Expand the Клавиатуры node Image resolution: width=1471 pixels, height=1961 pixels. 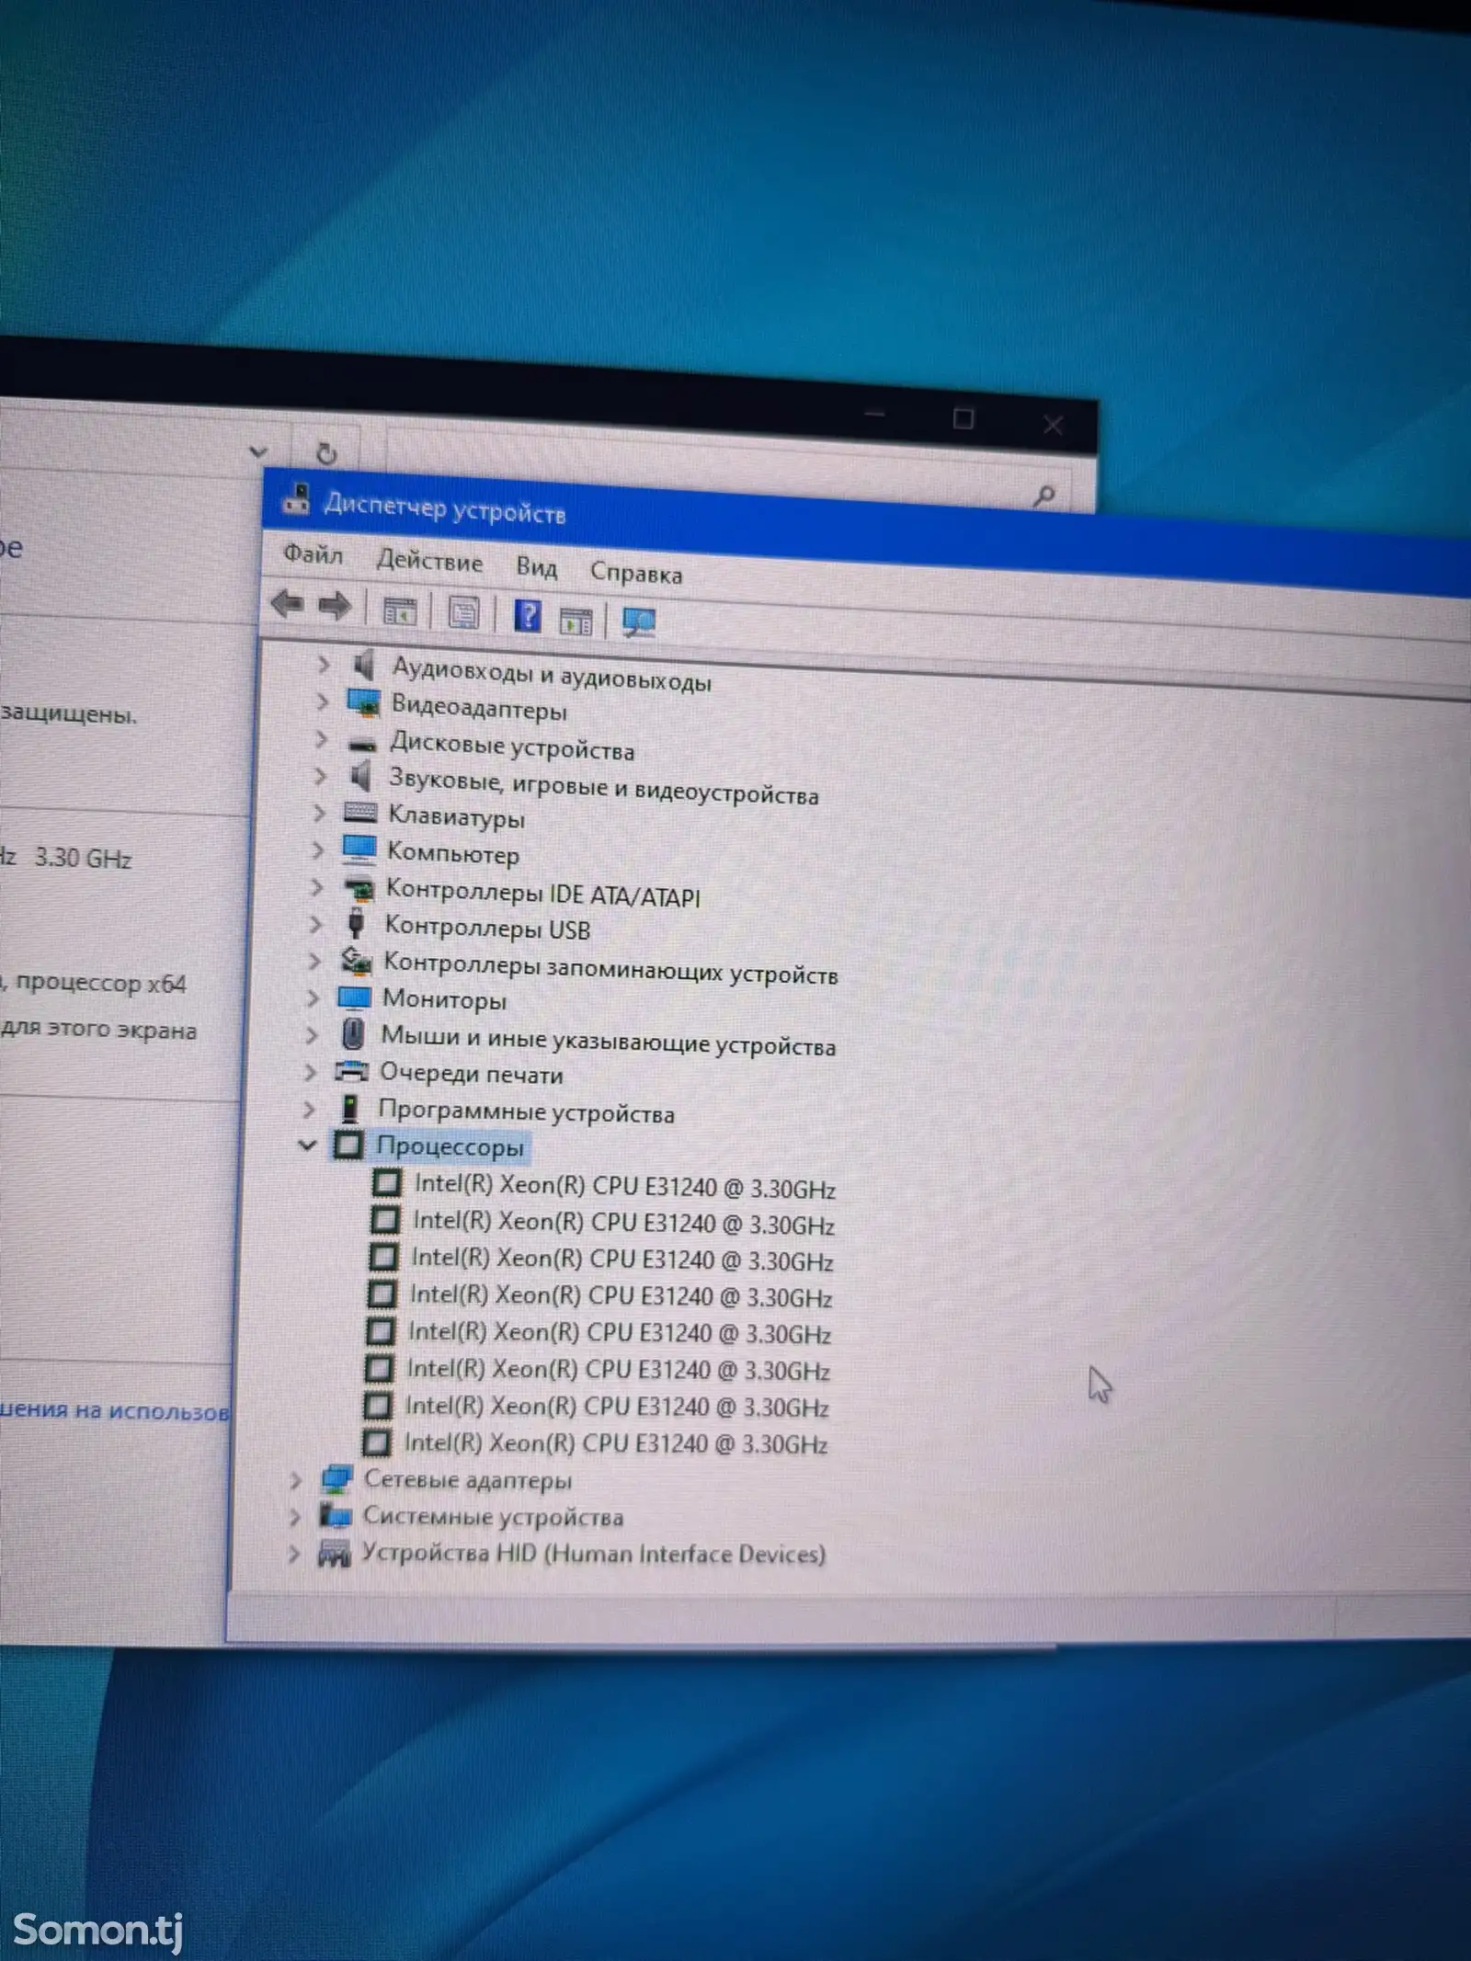319,813
